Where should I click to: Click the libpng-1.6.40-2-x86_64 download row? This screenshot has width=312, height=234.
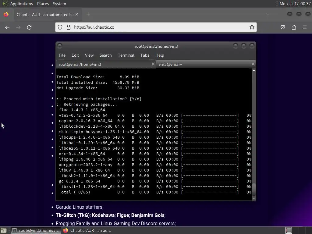click(155, 159)
